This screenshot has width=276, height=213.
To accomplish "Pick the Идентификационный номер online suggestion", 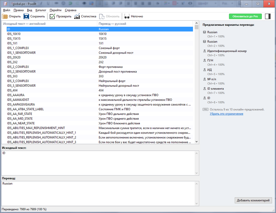I will pos(227,51).
